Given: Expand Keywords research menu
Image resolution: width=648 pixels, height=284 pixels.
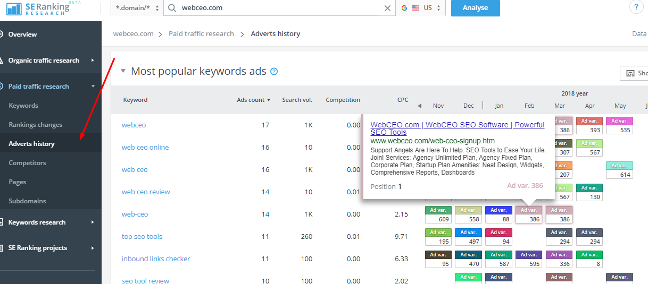Looking at the screenshot, I should pyautogui.click(x=93, y=222).
